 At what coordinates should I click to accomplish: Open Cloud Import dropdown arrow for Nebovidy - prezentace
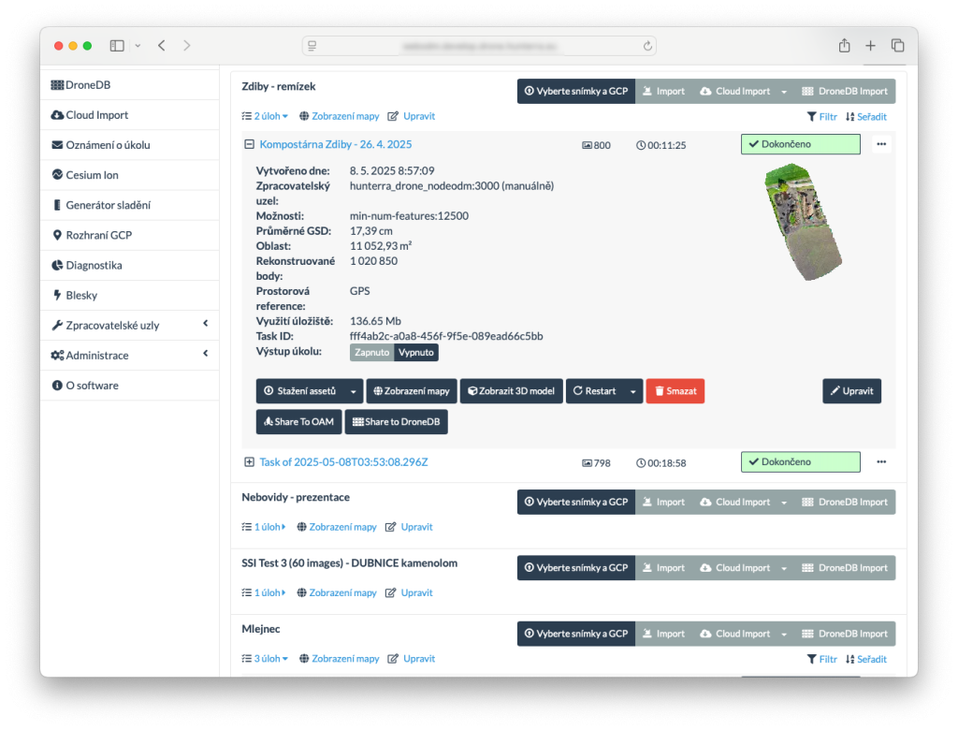tap(784, 503)
